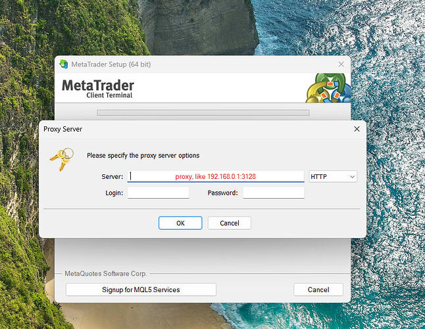Click Signup for MQL5 Services button

click(x=141, y=290)
